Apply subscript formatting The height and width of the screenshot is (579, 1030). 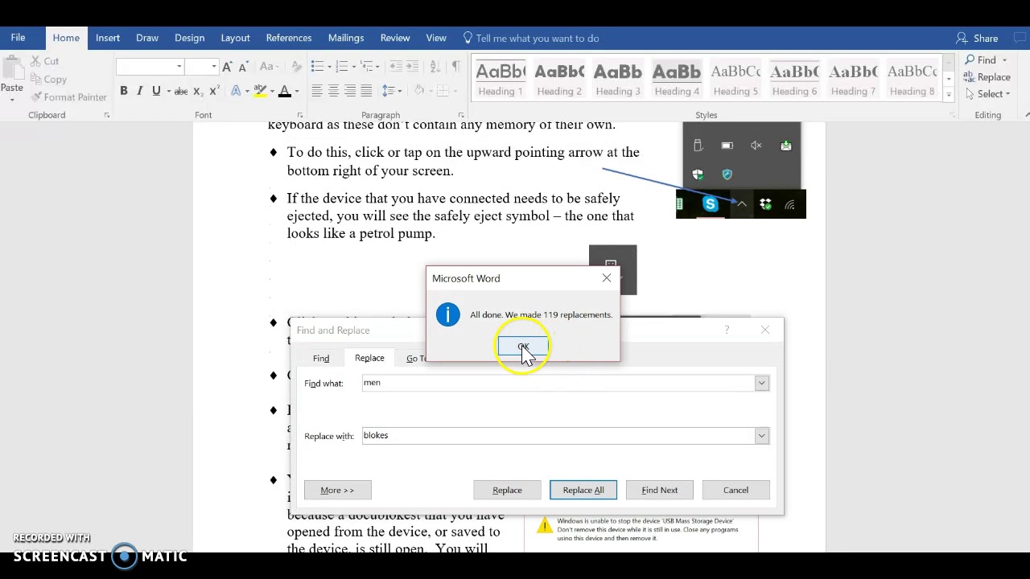click(199, 91)
